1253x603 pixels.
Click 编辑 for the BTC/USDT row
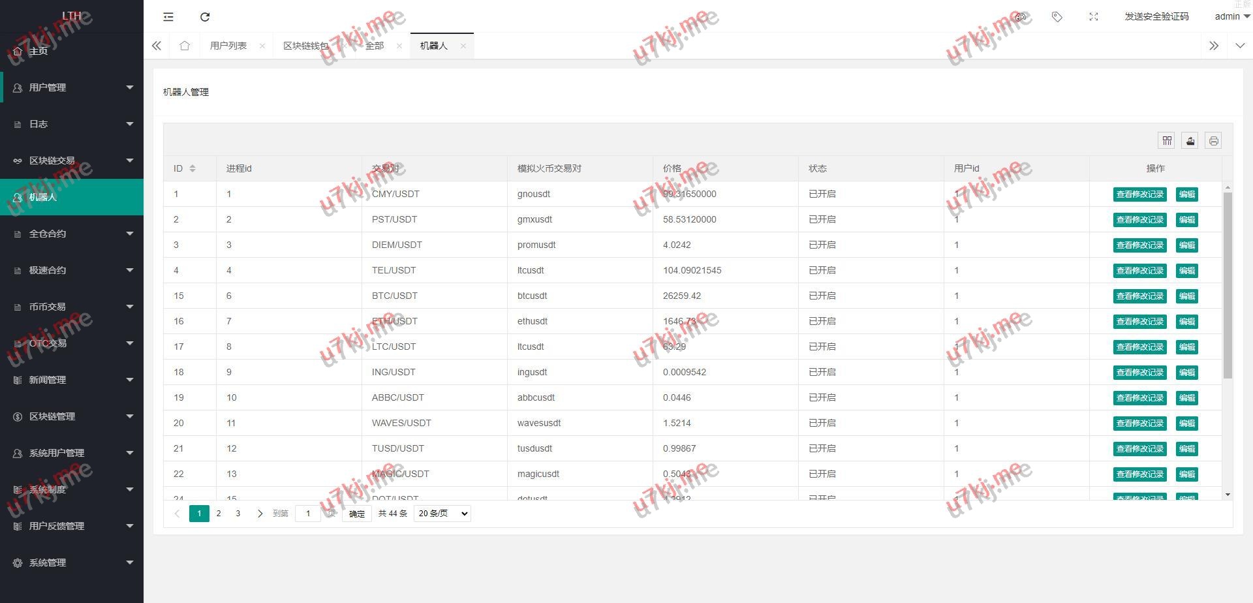click(x=1186, y=296)
